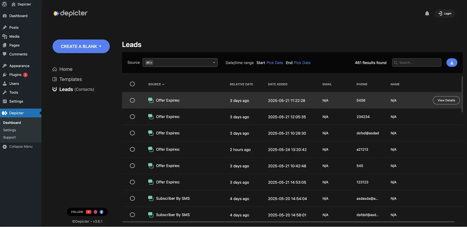The height and width of the screenshot is (227, 467).
Task: Sort by the SOURCE column chevron
Action: (x=163, y=84)
